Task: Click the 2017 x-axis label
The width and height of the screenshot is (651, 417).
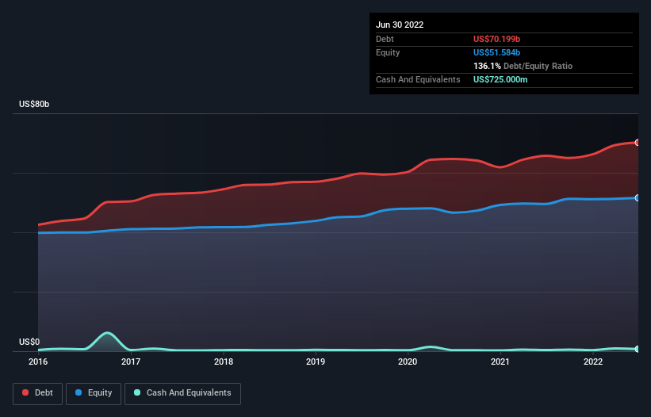Action: [x=131, y=362]
